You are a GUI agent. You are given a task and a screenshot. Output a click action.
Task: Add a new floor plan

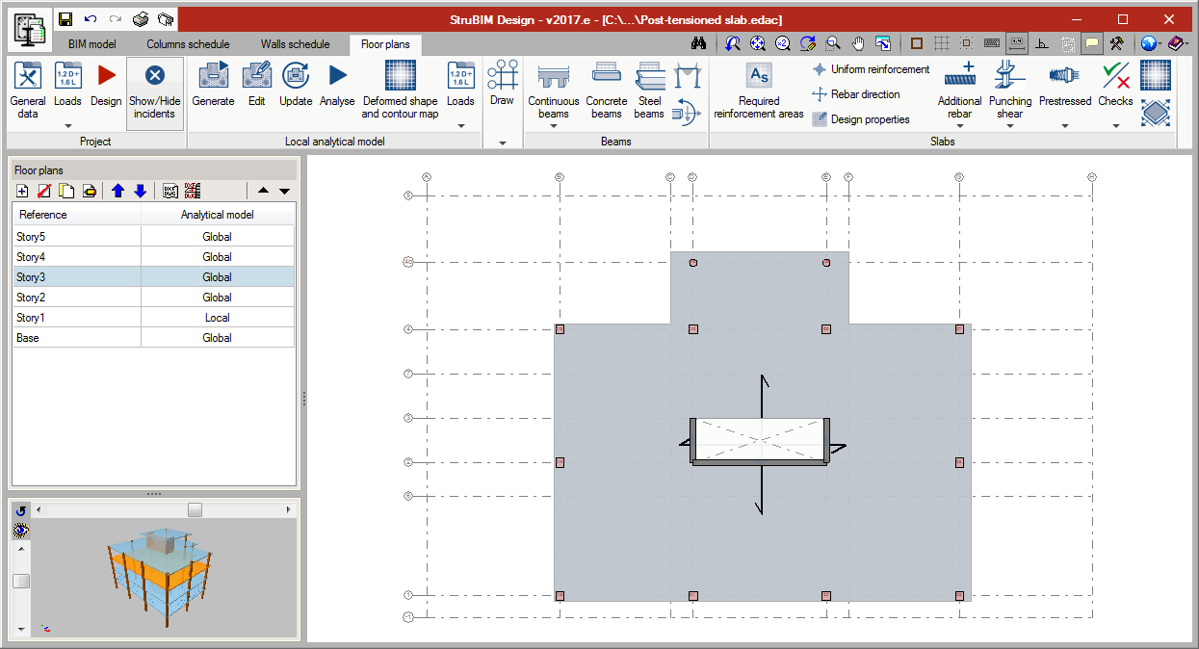[x=22, y=191]
